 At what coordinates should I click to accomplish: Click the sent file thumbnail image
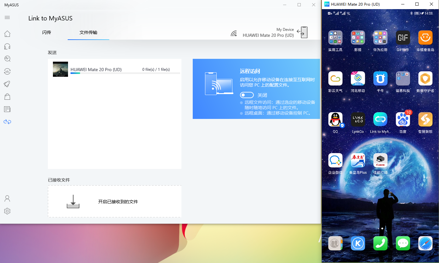(60, 69)
